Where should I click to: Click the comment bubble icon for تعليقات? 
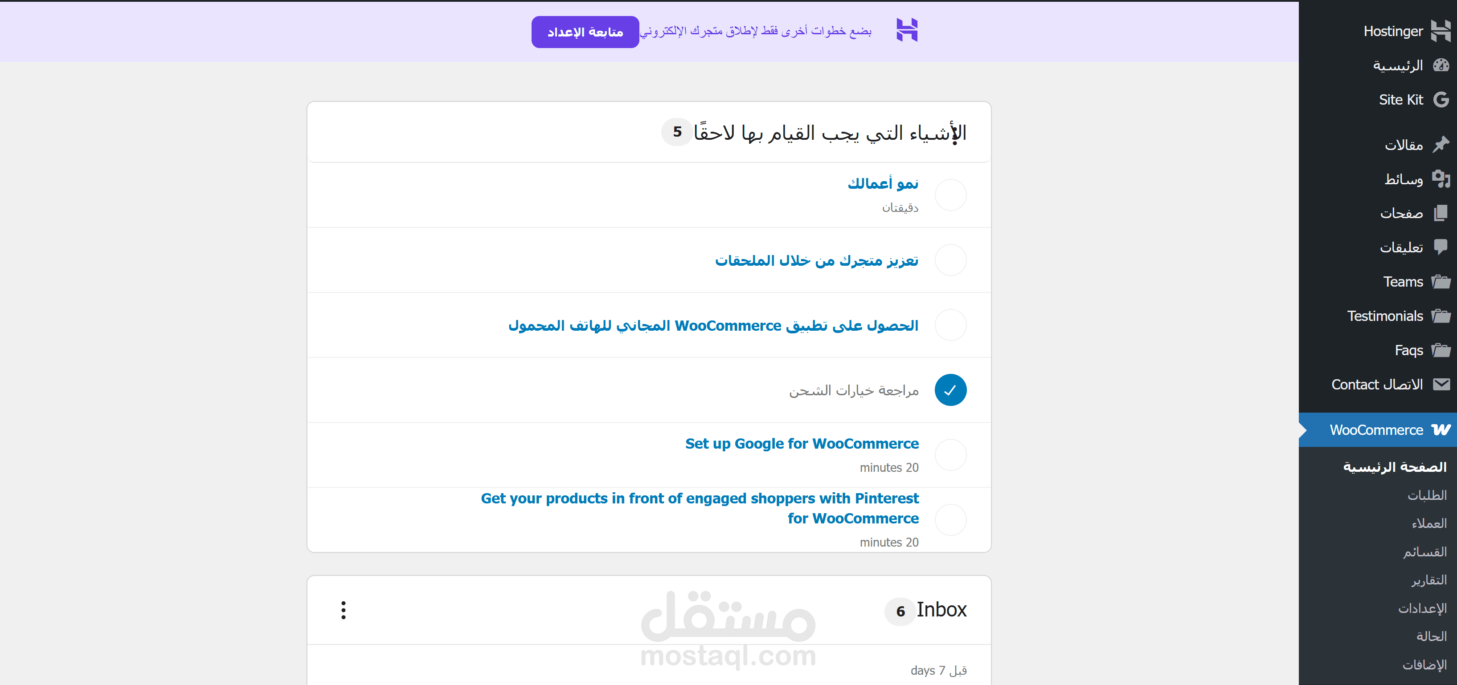[1440, 247]
